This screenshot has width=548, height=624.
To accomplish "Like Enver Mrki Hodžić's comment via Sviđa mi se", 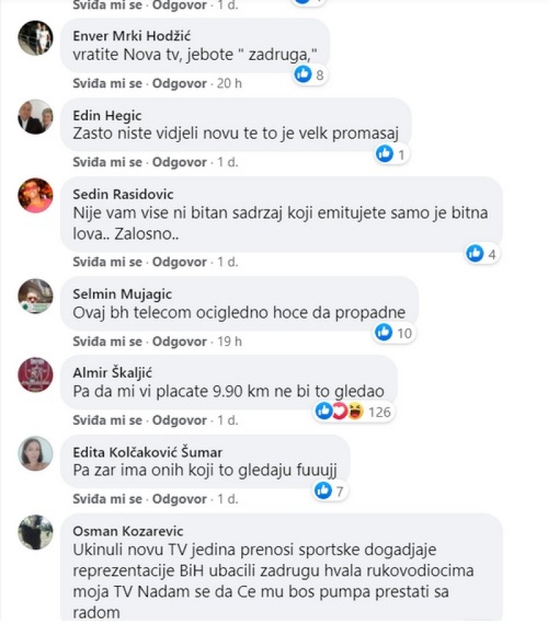I will point(108,83).
